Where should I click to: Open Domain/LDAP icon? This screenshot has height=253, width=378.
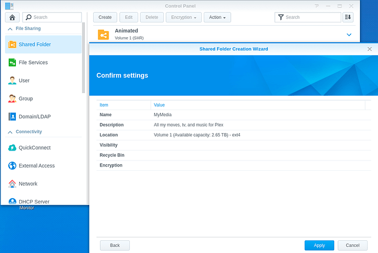(12, 117)
